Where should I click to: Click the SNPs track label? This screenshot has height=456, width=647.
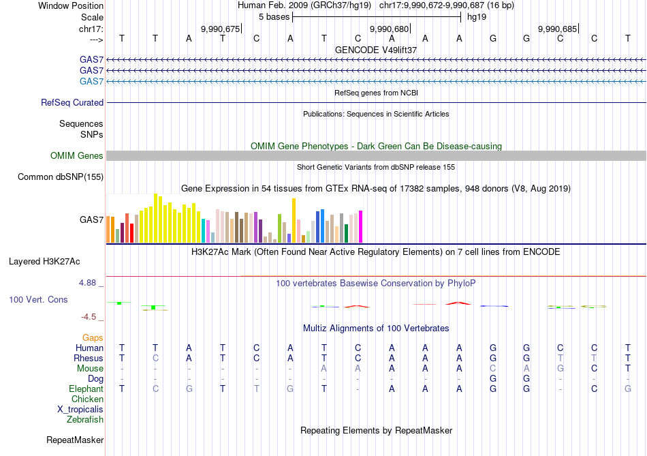click(92, 134)
